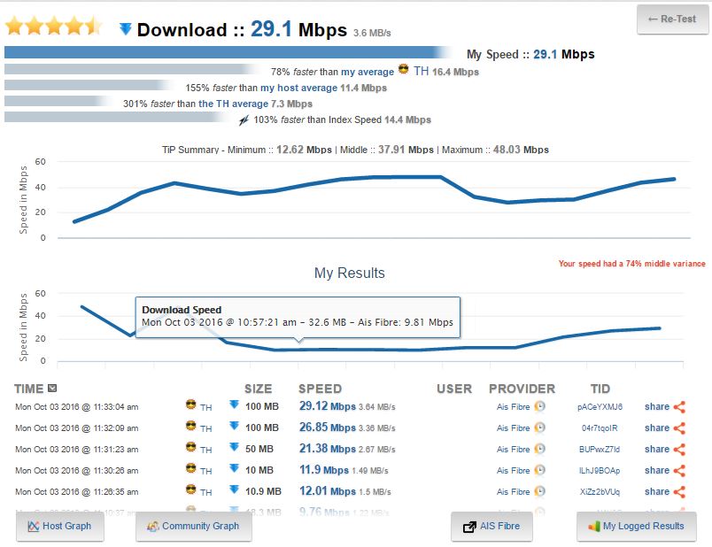Click the Re-Test button

[671, 19]
